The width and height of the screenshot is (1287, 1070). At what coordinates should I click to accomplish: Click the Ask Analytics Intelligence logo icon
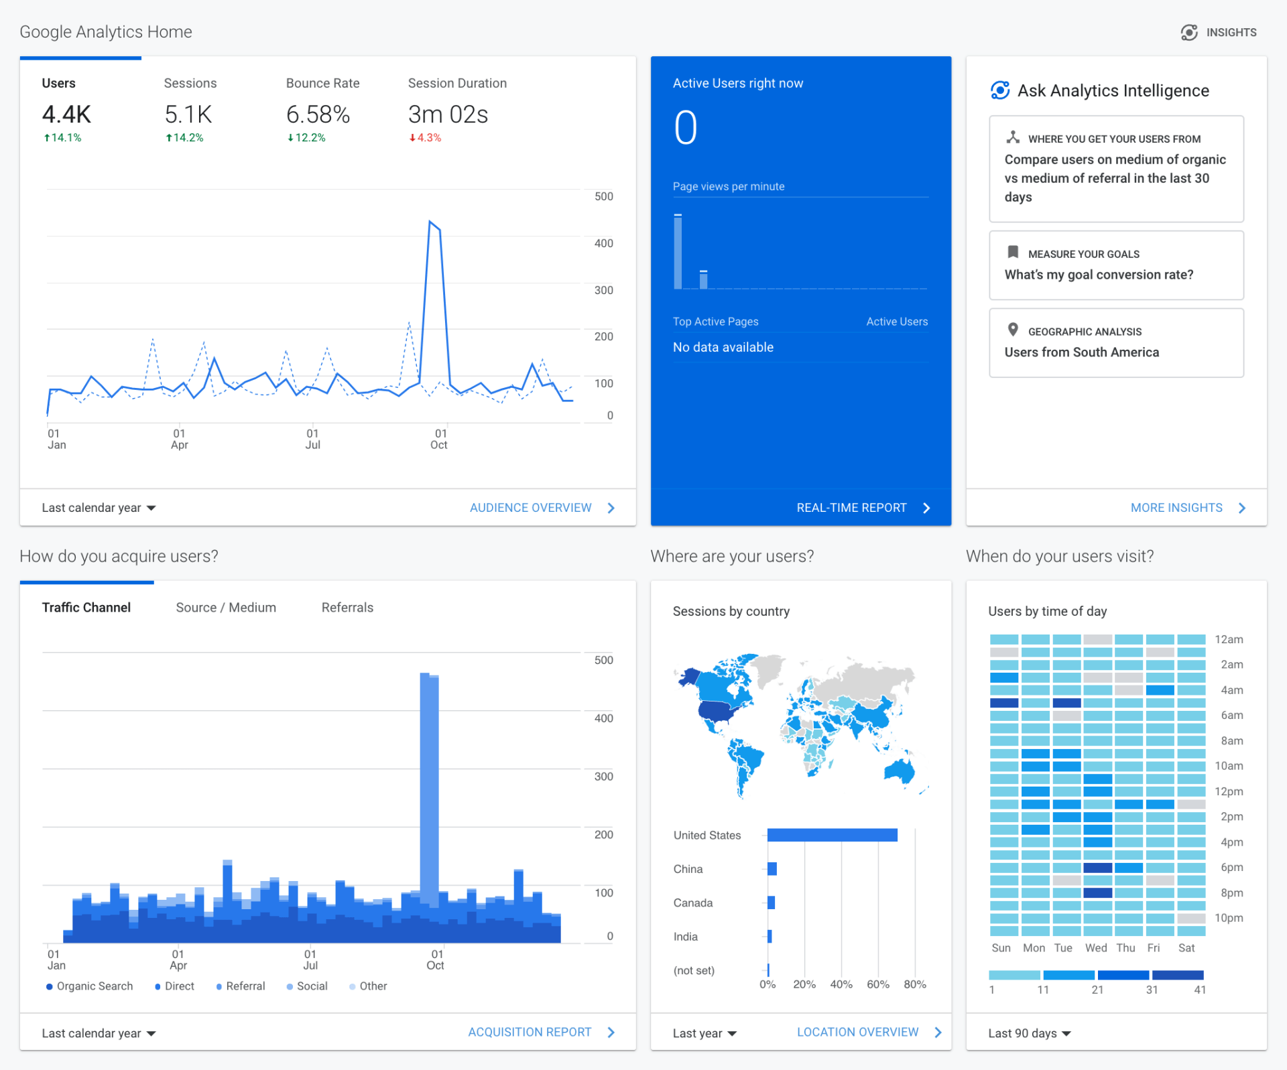[x=999, y=90]
